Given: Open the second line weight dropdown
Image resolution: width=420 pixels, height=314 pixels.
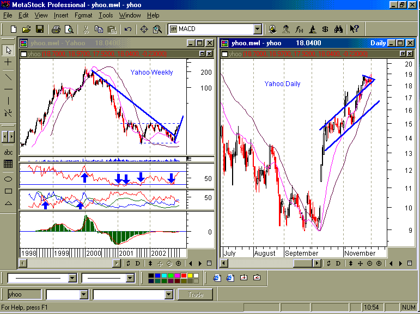Looking at the screenshot, I should [130, 278].
